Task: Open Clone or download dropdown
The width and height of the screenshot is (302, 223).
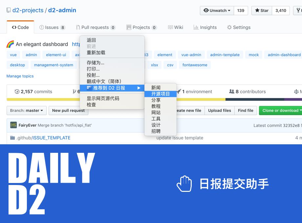Action: [x=281, y=111]
